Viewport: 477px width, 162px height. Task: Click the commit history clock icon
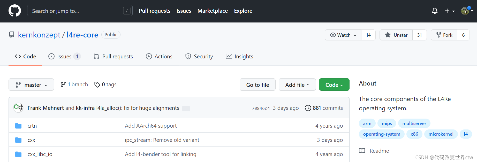[x=308, y=108]
